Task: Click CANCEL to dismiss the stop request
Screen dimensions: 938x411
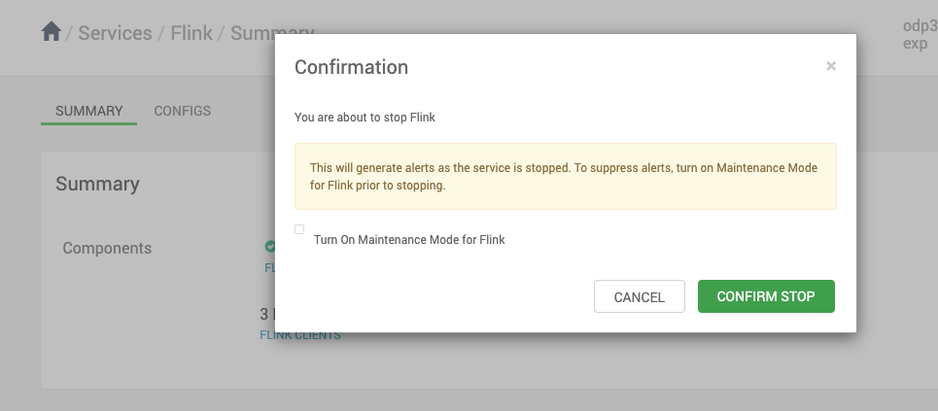Action: (x=640, y=296)
